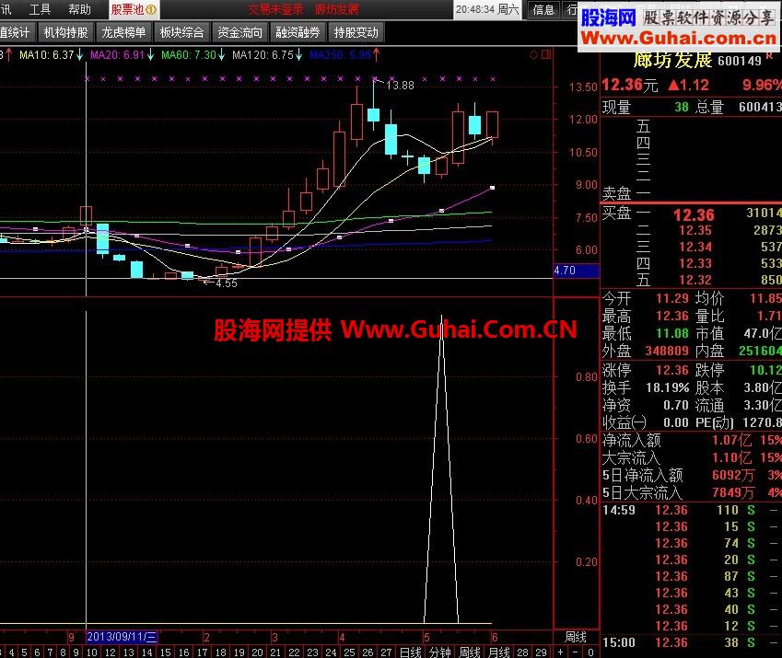Select bottom bar number 15
This screenshot has width=782, height=658.
[165, 652]
